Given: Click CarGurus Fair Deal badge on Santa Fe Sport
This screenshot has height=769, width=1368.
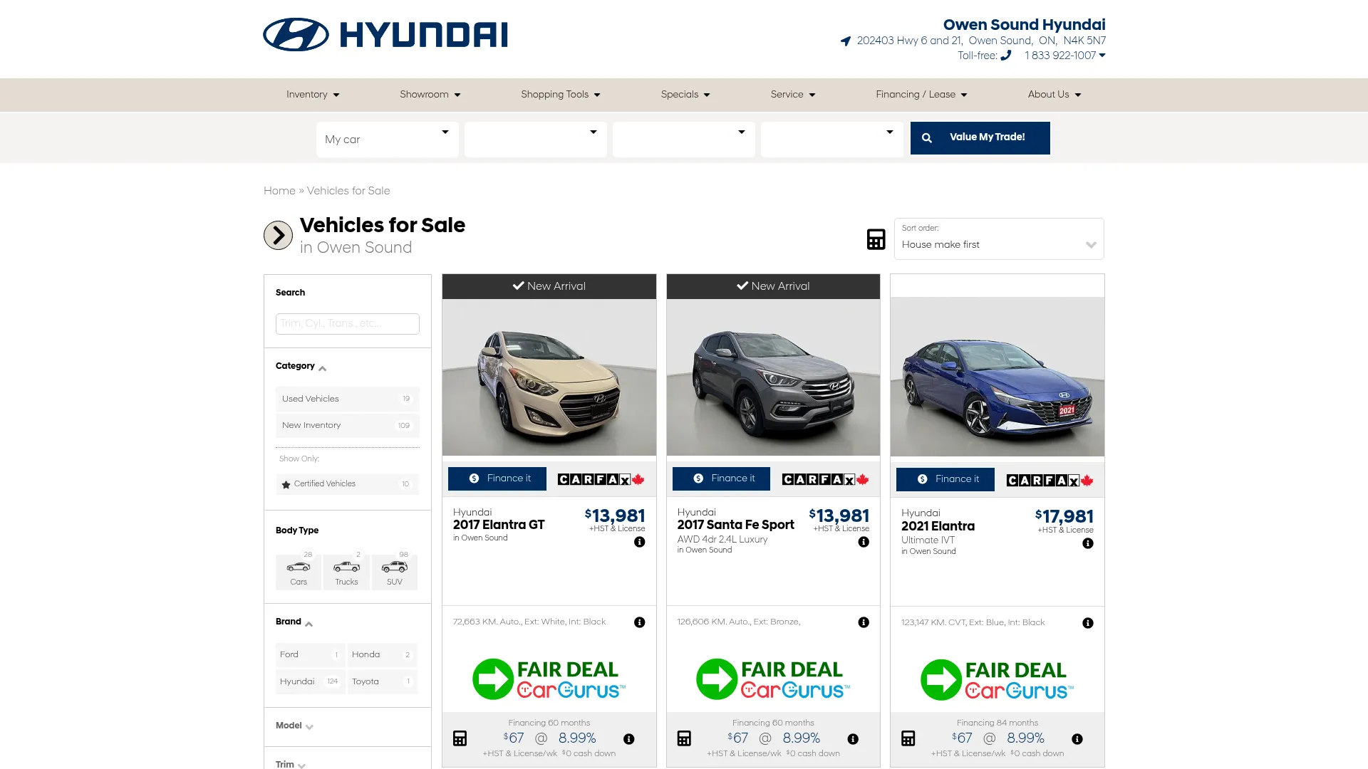Looking at the screenshot, I should 773,679.
